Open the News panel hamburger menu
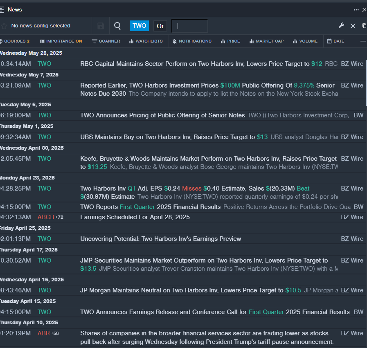367x348 pixels. [x=2, y=9]
